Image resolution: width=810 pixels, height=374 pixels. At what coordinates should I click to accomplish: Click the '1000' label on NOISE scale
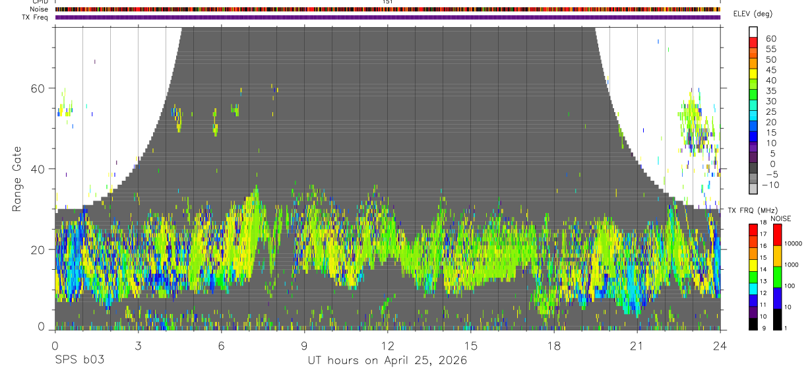tap(792, 265)
